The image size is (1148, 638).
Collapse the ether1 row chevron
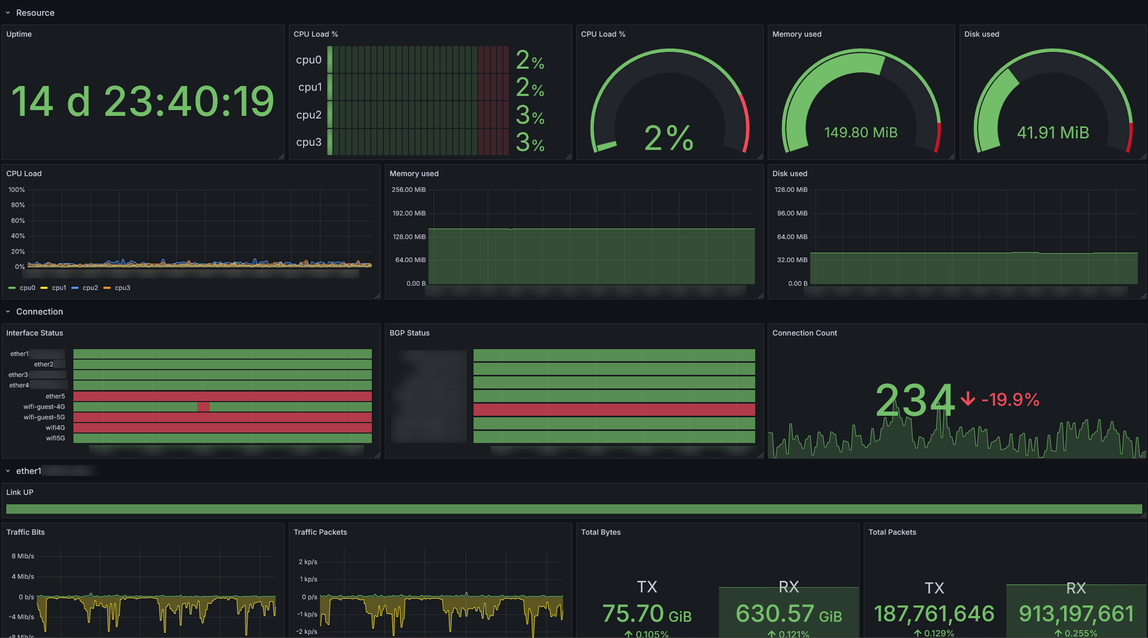[8, 471]
